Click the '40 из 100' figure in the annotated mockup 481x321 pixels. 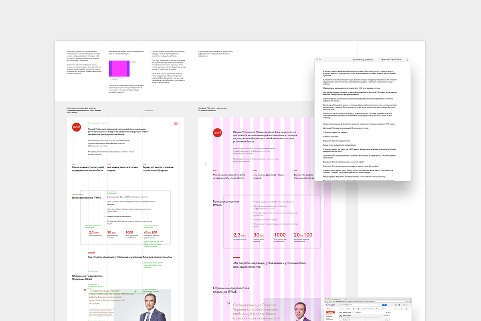[x=150, y=232]
